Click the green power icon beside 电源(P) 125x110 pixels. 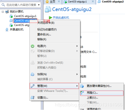[x=32, y=46]
